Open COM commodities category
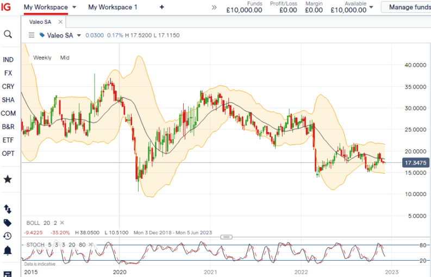 [x=8, y=113]
